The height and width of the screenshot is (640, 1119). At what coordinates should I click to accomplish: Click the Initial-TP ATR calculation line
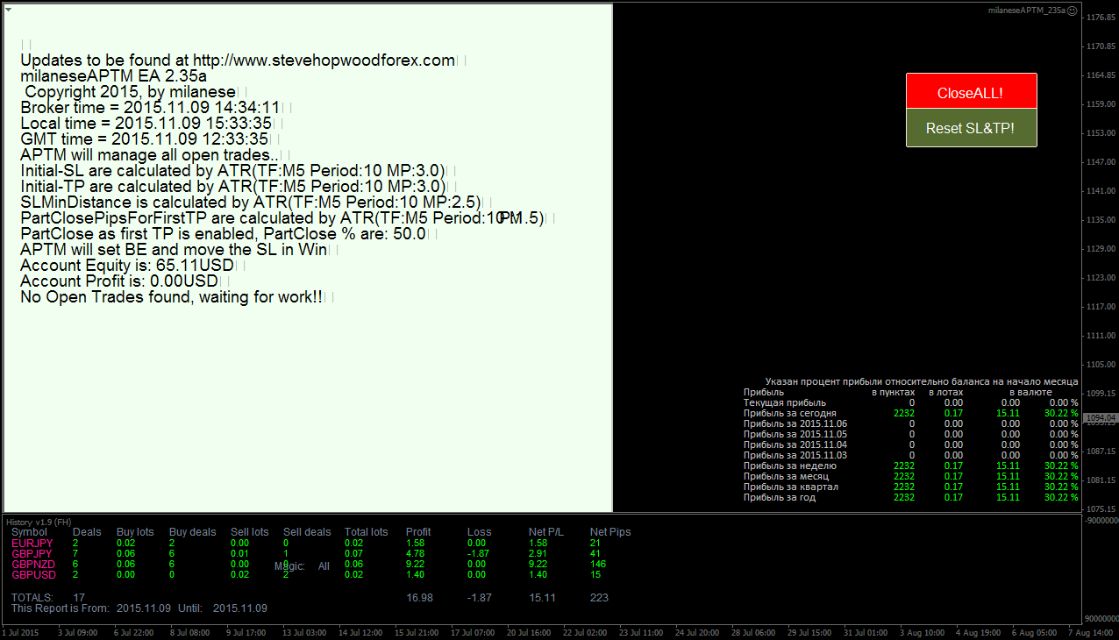pos(233,187)
